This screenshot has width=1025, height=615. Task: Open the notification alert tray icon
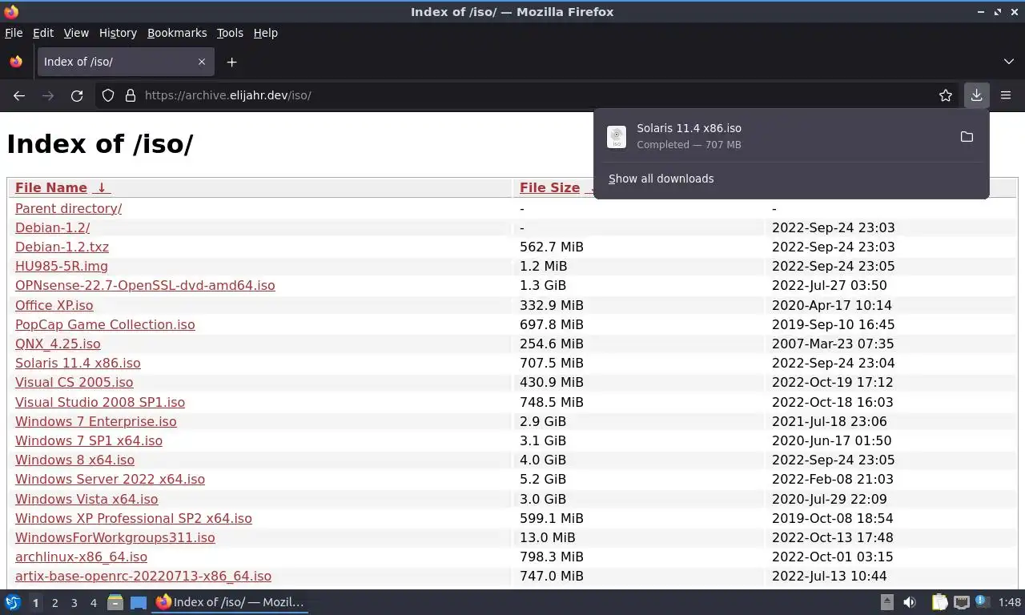[981, 601]
